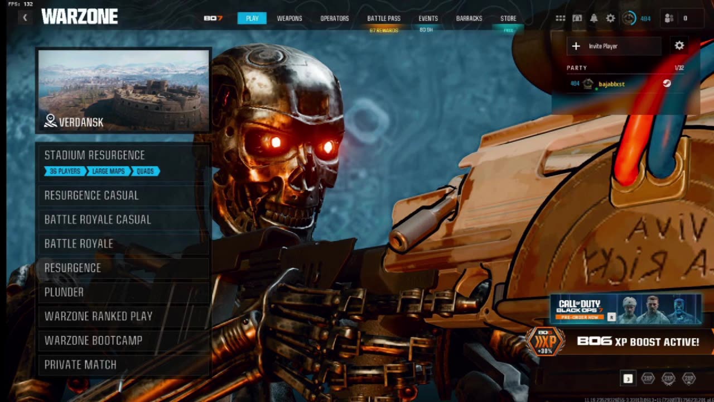Click the WARZONE title logo
Screen dimensions: 714x402
pyautogui.click(x=80, y=17)
